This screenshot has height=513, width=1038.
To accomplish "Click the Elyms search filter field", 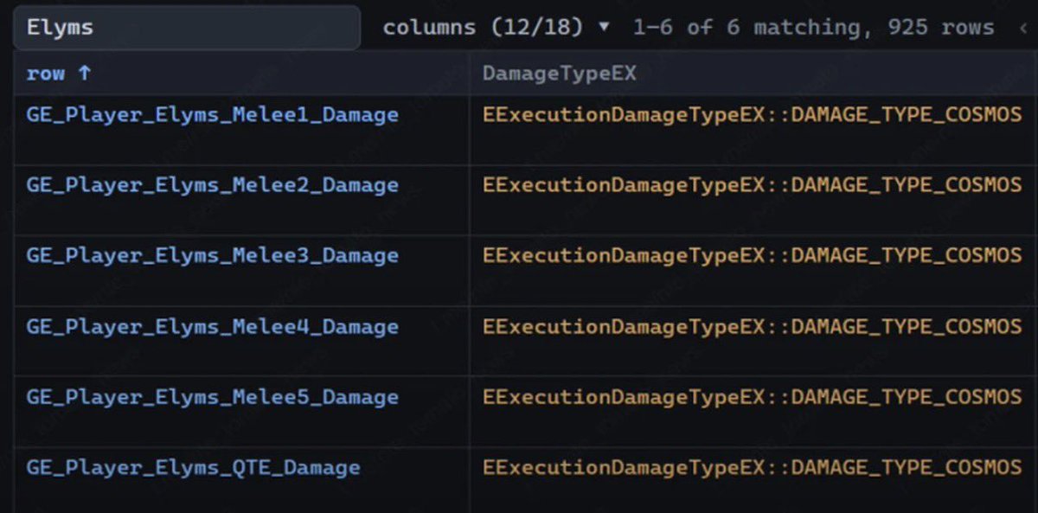I will [187, 28].
